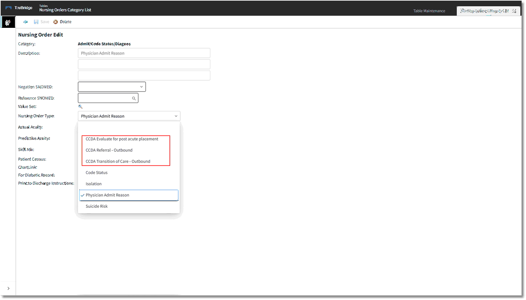The image size is (526, 300).
Task: Close the Nursing Orders Category List tab
Action: [514, 11]
